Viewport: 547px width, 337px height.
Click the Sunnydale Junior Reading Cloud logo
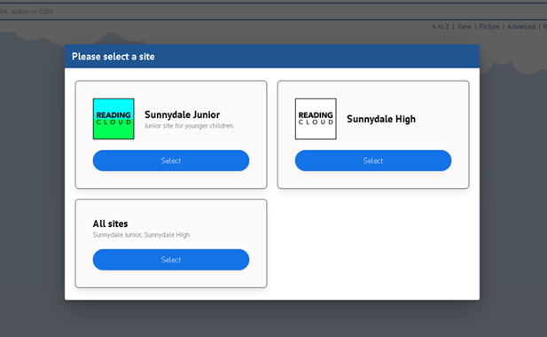pos(113,119)
